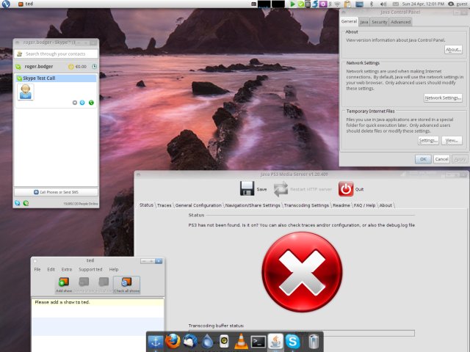Click Settings... under Temporary Internet Files

(x=428, y=140)
